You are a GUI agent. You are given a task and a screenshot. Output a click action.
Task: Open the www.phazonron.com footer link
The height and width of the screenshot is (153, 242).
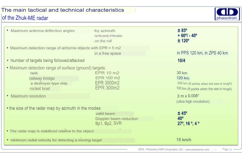pos(197,149)
